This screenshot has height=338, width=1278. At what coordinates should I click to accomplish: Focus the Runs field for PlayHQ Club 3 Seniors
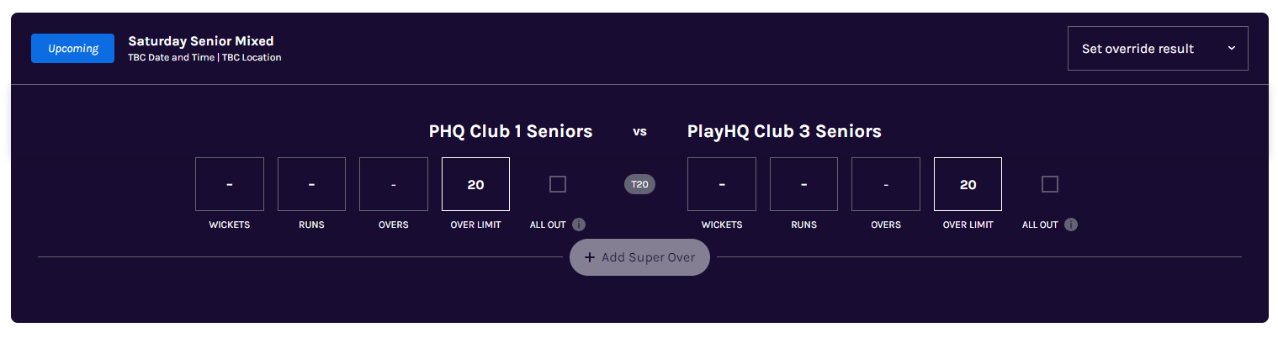click(x=803, y=184)
